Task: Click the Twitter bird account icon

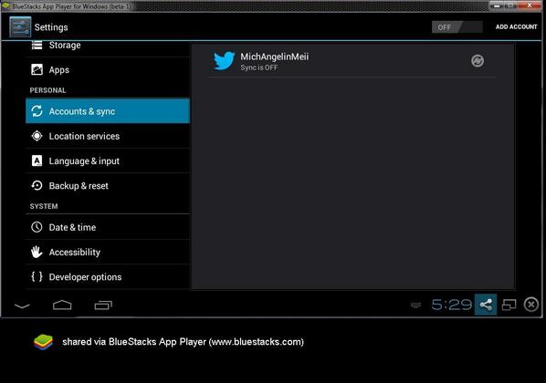Action: (x=225, y=61)
